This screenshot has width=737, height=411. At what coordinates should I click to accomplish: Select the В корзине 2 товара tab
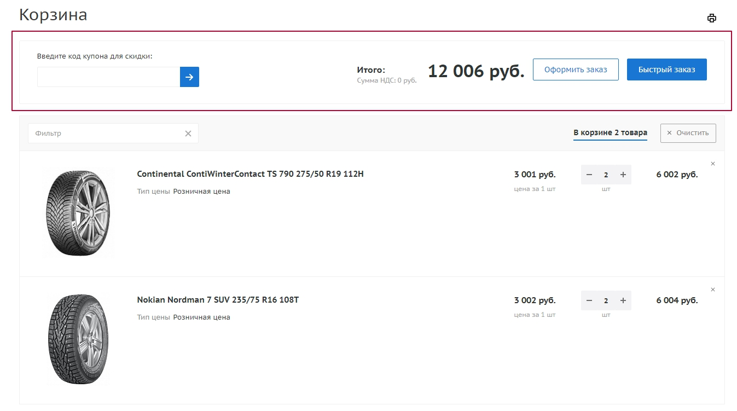click(610, 133)
